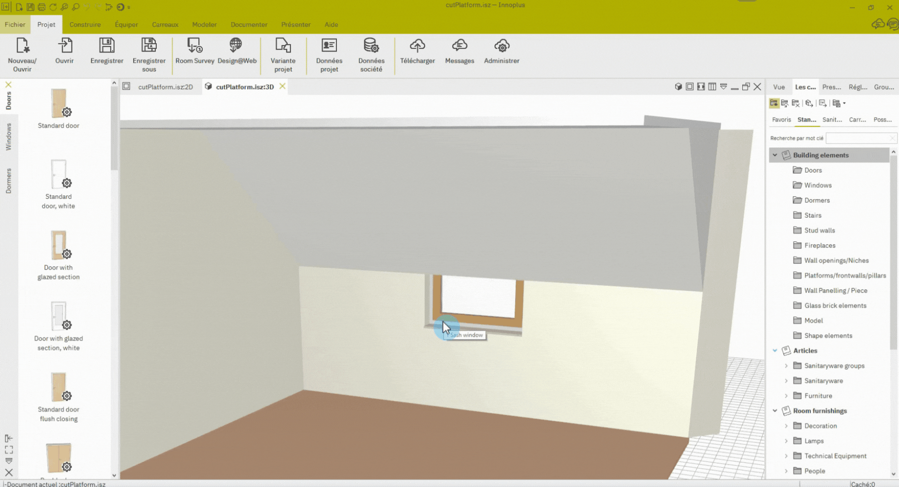Close the cutPlatform.isz:3D tab

click(x=282, y=86)
